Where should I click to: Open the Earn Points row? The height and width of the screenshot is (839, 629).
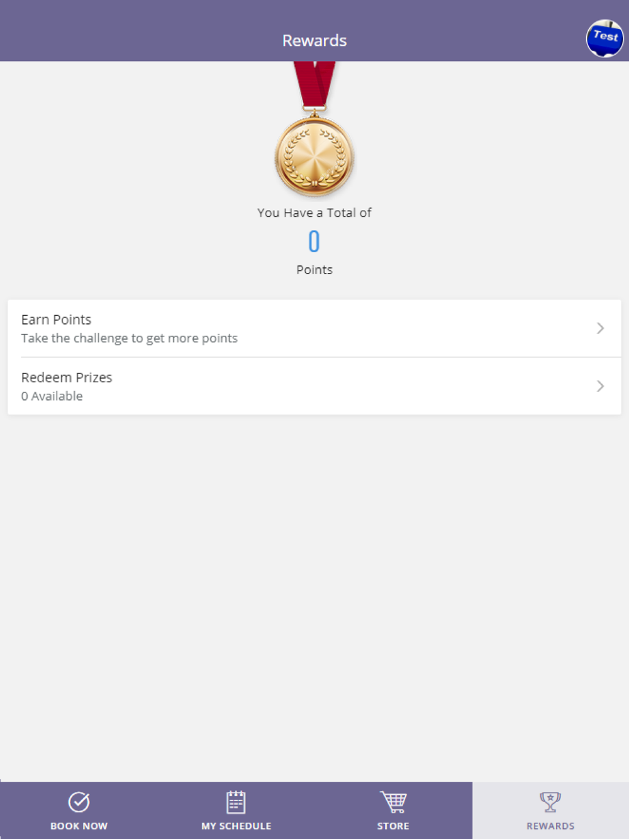click(x=314, y=328)
